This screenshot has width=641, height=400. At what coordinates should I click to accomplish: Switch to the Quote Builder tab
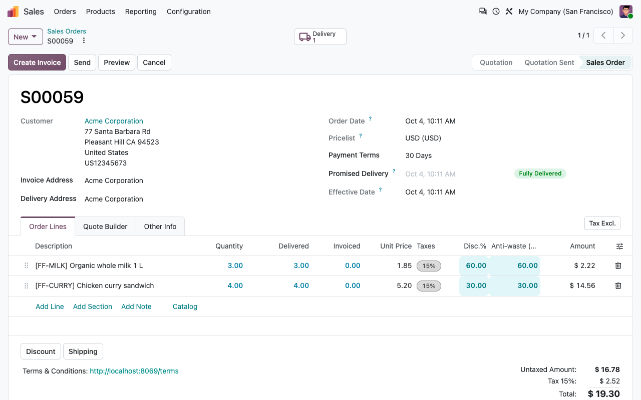point(105,226)
